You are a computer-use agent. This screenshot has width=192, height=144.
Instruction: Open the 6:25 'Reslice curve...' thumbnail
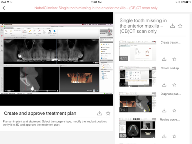coord(138,128)
